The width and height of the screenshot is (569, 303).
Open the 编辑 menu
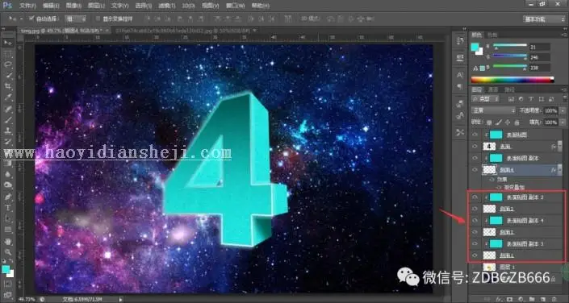51,6
